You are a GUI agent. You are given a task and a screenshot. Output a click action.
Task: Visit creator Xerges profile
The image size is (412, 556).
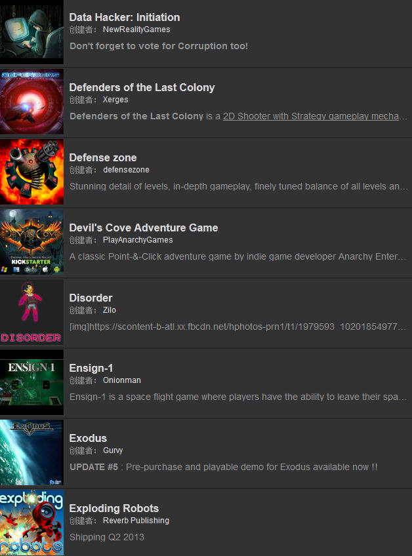click(x=115, y=100)
